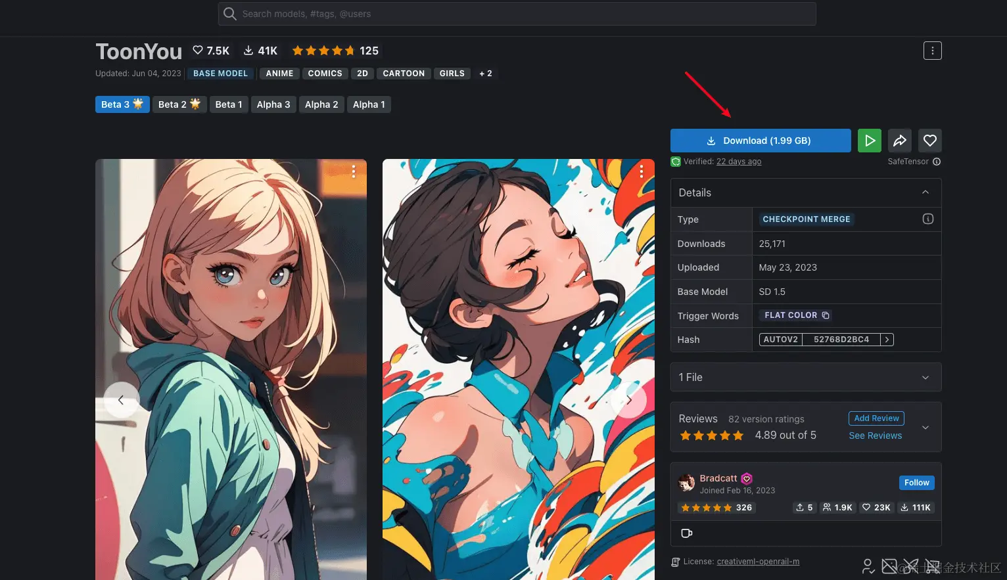
Task: Click the Add Review button
Action: (x=876, y=418)
